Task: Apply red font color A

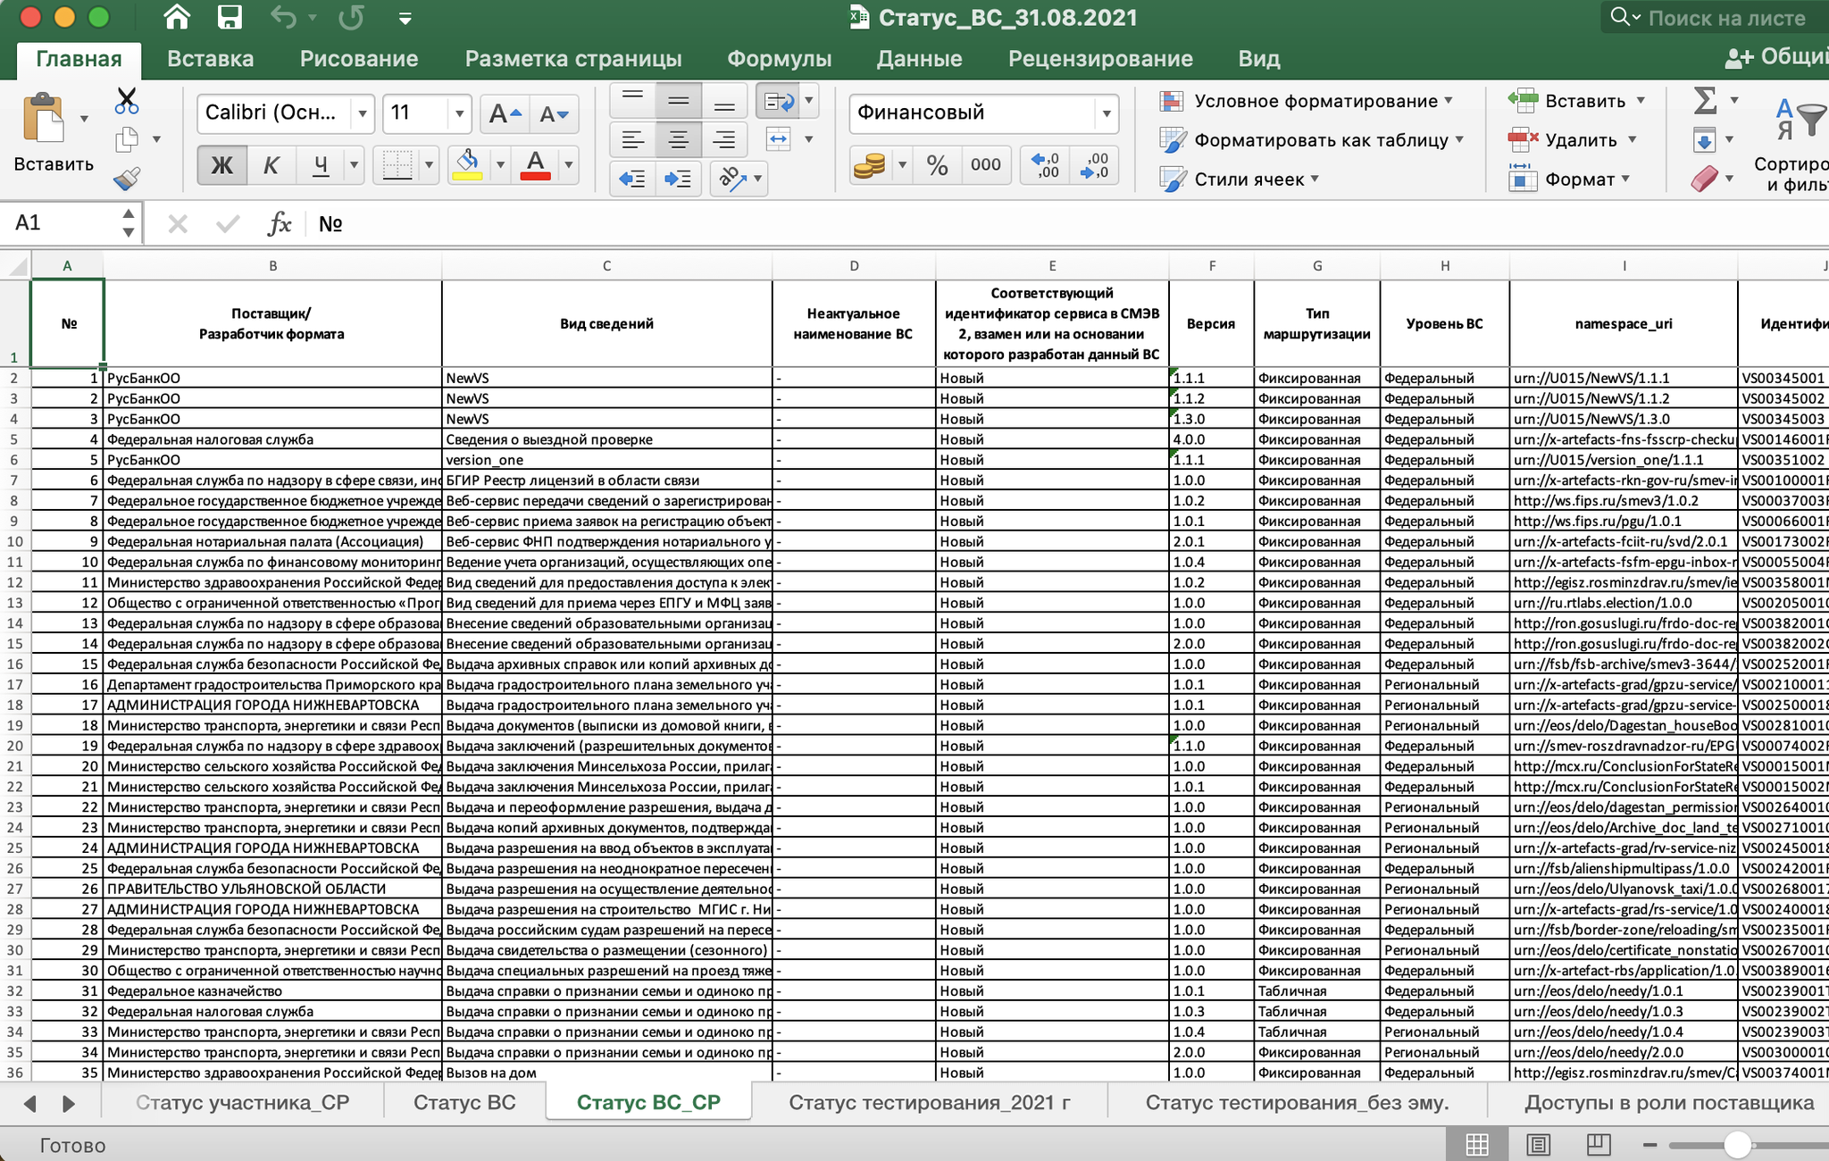Action: (535, 165)
